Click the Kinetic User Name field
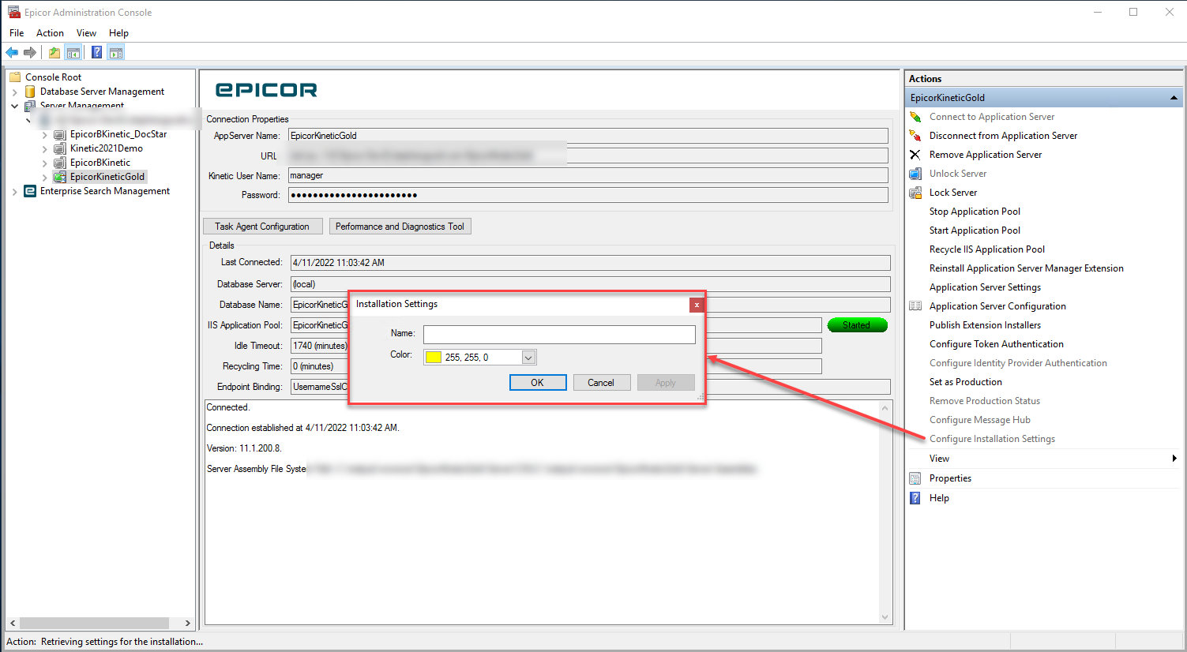Screen dimensions: 1187x652 tap(588, 175)
